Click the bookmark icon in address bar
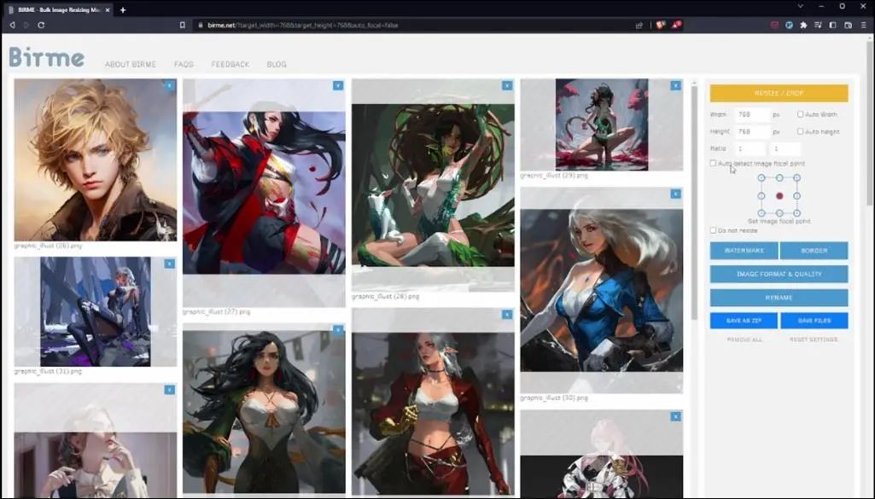Screen dimensions: 875x499 coord(183,25)
